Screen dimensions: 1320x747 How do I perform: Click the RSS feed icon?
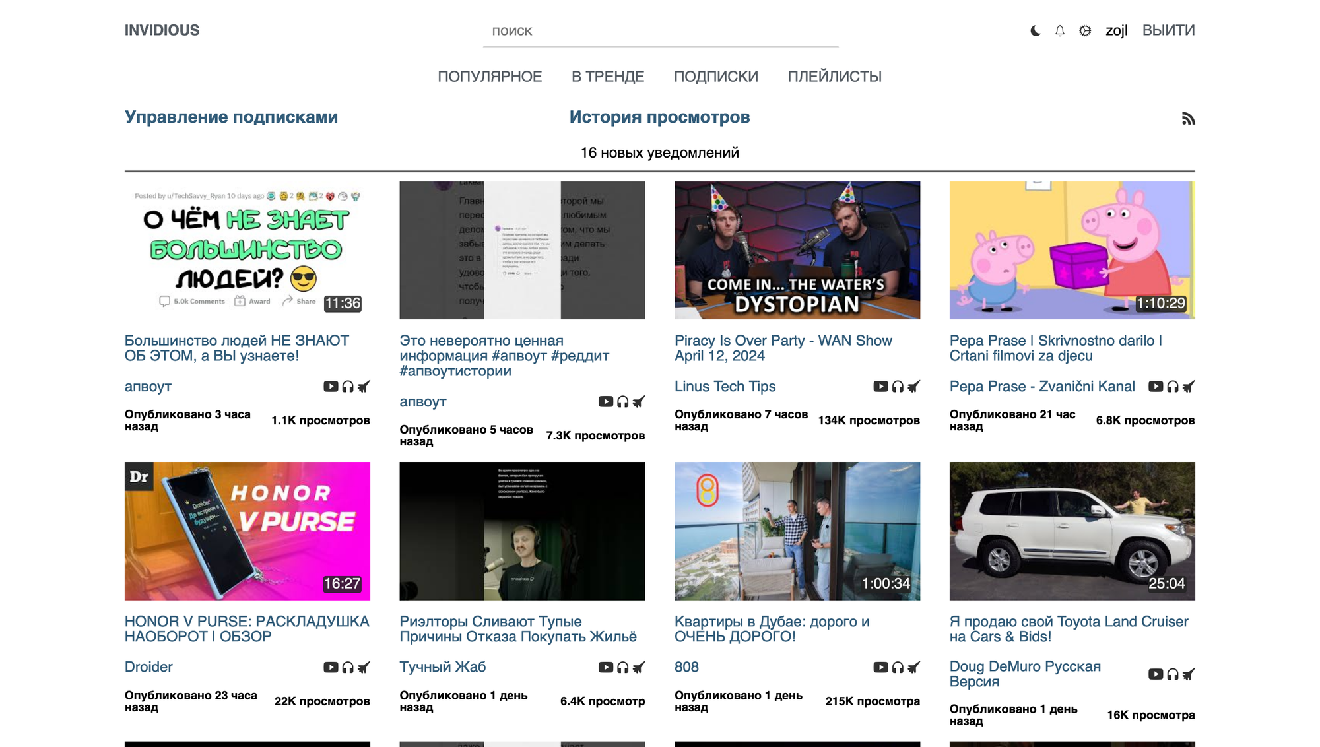[1188, 119]
